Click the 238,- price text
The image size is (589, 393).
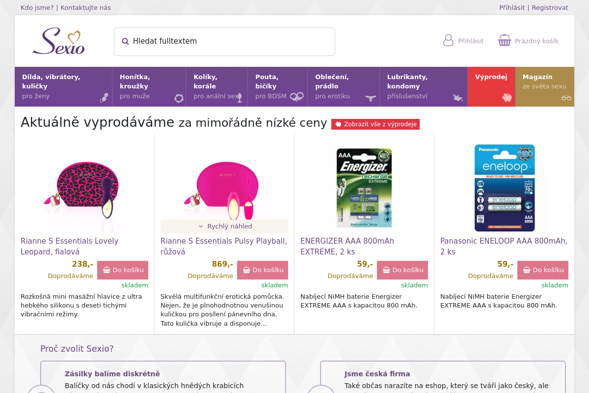click(x=82, y=264)
